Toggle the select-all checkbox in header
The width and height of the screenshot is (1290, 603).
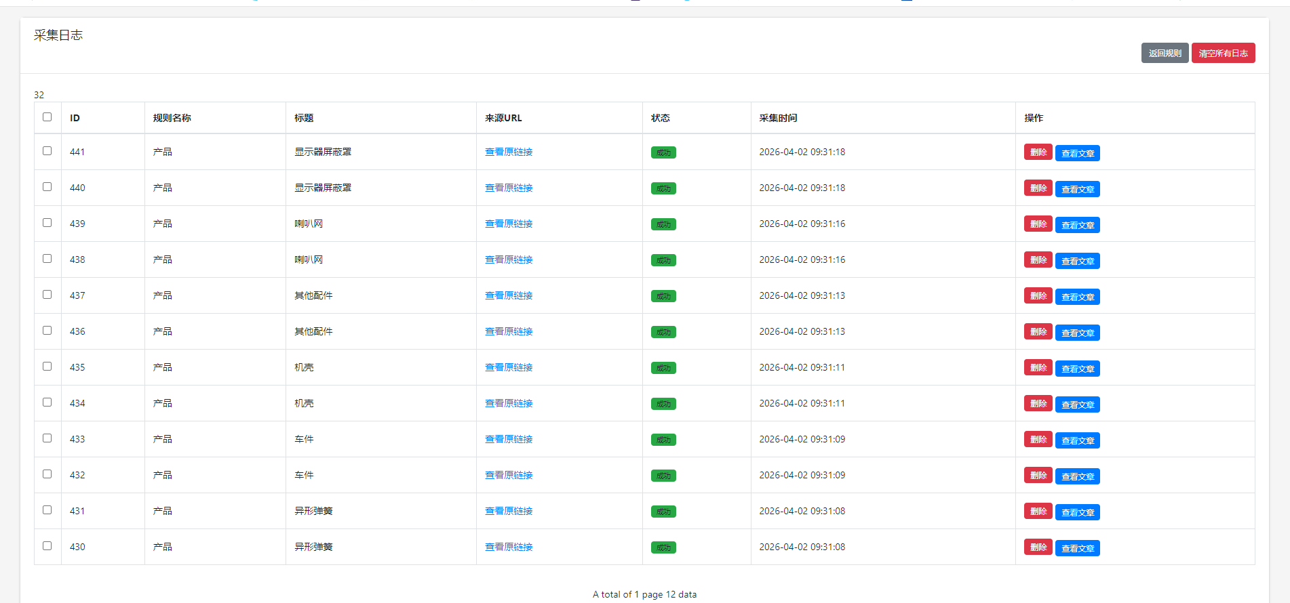[47, 117]
